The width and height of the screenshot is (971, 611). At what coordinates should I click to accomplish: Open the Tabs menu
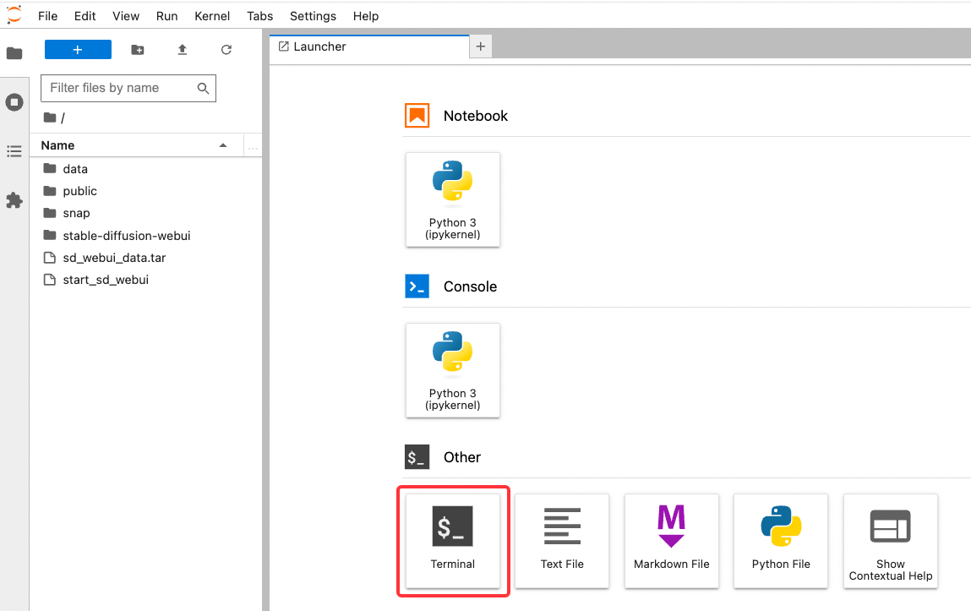260,16
